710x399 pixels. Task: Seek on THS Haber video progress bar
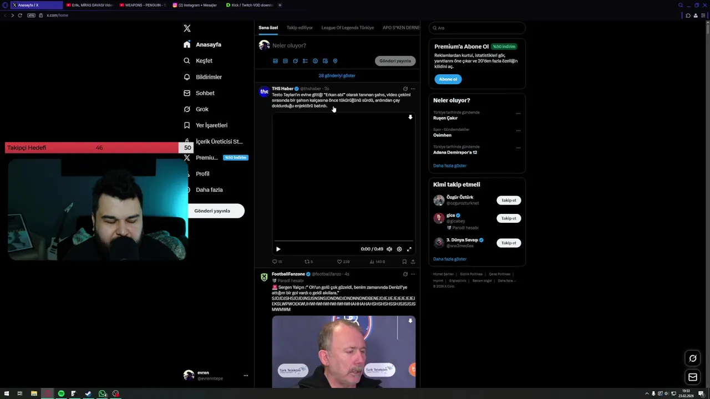pyautogui.click(x=343, y=241)
